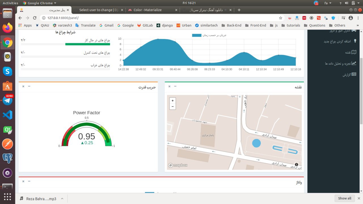Open Telegram from the dock
Viewport: 363px width, 204px height.
point(7,100)
